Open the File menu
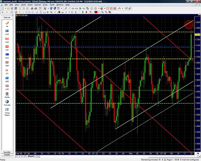Image resolution: width=201 pixels, height=161 pixels. 6,5
